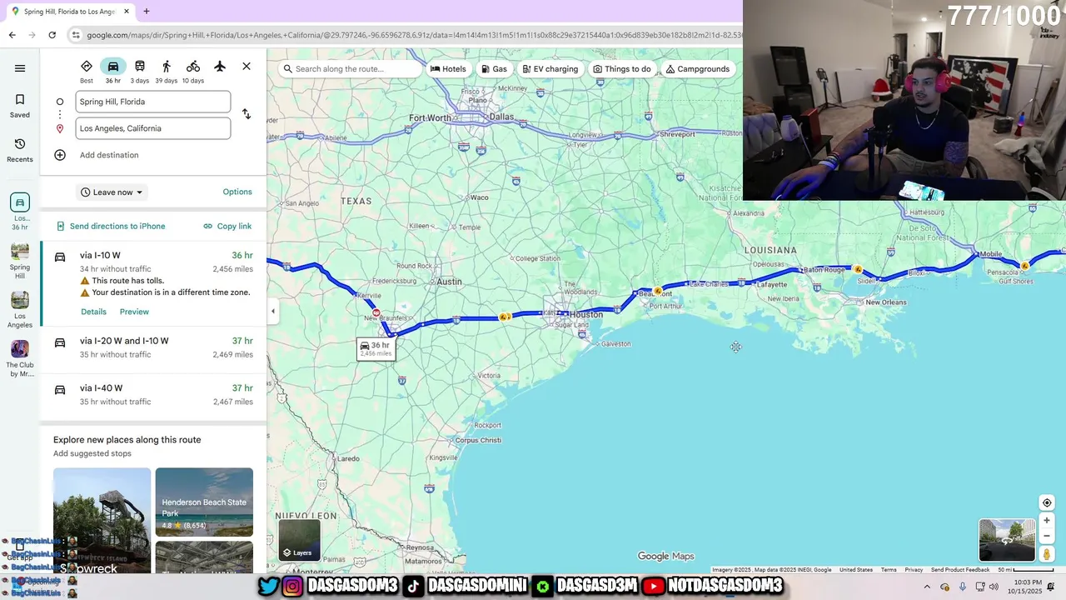Open the Los Angeles 36 hr recent item
This screenshot has width=1066, height=600.
pos(20,212)
